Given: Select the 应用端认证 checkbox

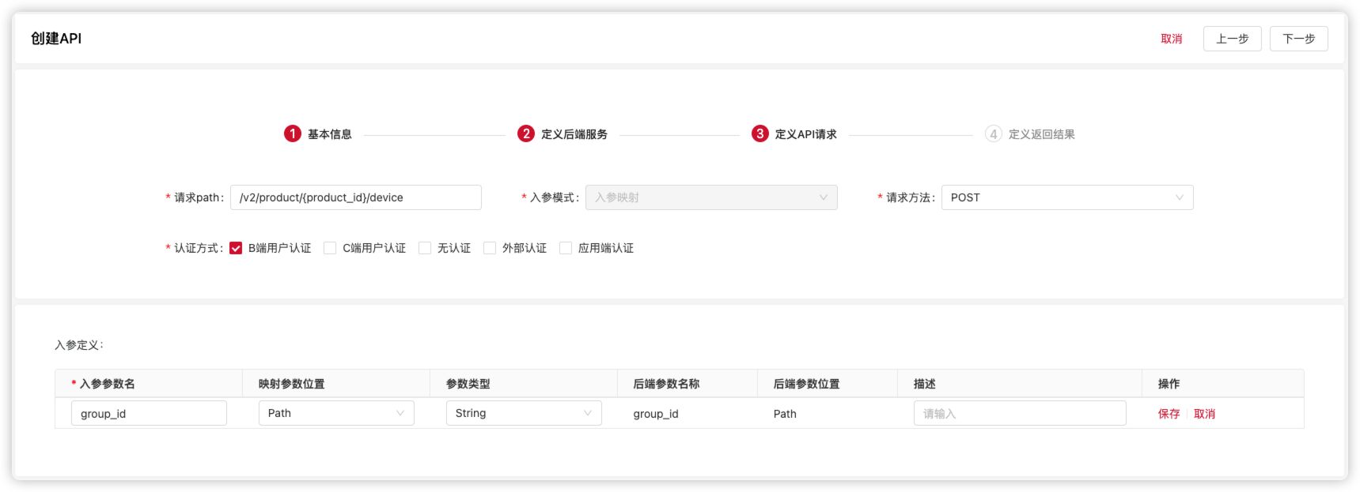Looking at the screenshot, I should coord(566,248).
